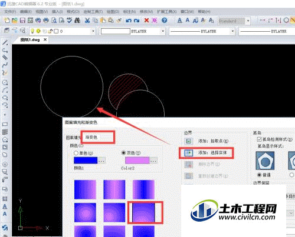This screenshot has height=237, width=295.
Task: Toggle the layer lock icon
Action: click(50, 31)
